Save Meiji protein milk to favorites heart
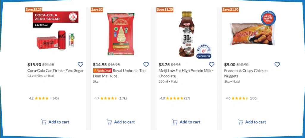 tap(212, 65)
